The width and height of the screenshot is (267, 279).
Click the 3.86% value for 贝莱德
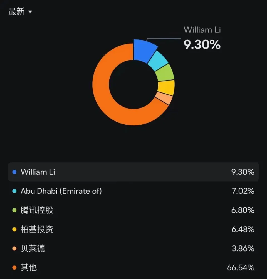point(243,248)
